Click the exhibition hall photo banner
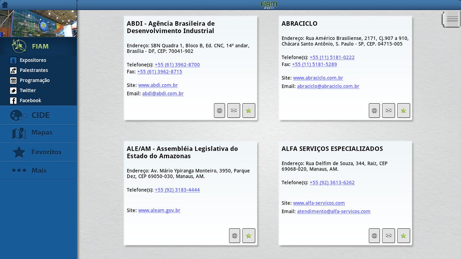461x259 pixels. pyautogui.click(x=39, y=23)
